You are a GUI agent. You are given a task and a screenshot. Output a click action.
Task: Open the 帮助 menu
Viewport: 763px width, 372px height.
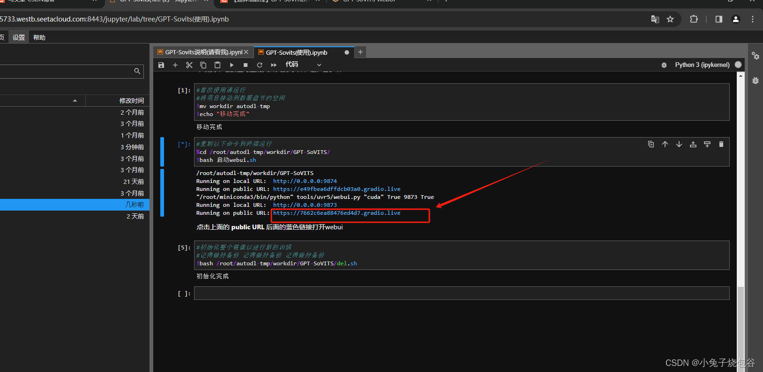(39, 37)
